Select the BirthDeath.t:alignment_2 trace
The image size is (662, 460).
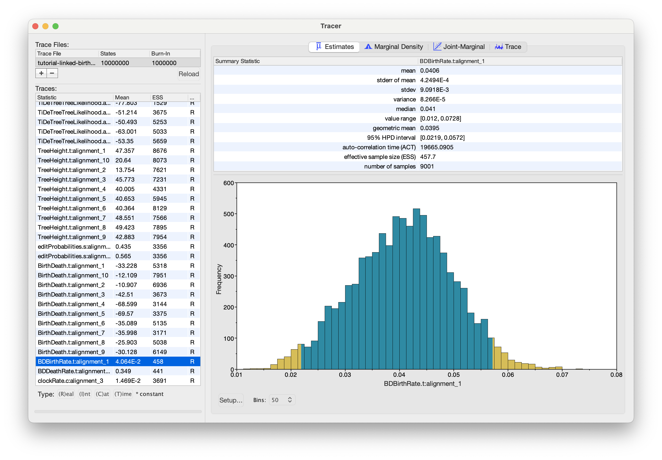(118, 285)
